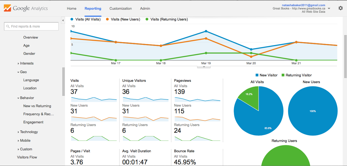This screenshot has height=166, width=347.
Task: Click the Unique Visitors total 36
Action: [x=126, y=92]
